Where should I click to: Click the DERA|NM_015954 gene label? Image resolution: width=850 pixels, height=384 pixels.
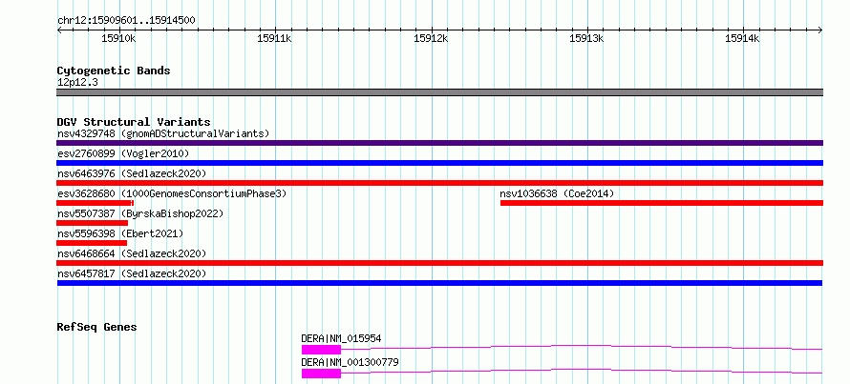tap(342, 338)
